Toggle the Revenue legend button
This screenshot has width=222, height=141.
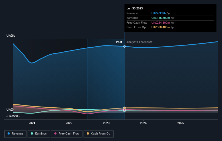point(15,134)
